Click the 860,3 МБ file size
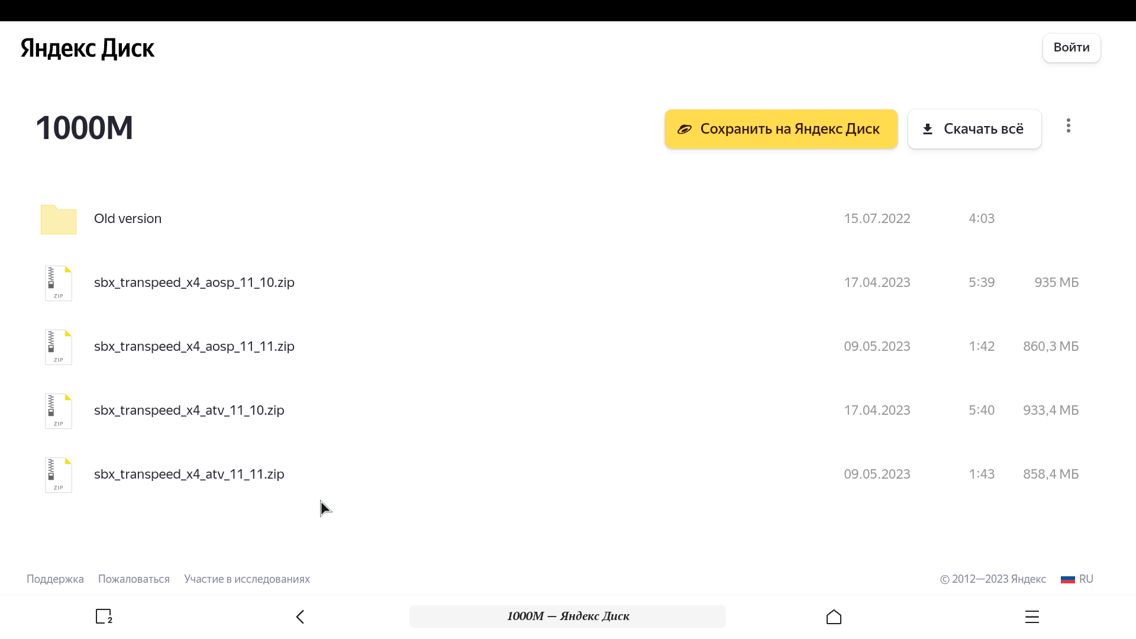 (1051, 346)
